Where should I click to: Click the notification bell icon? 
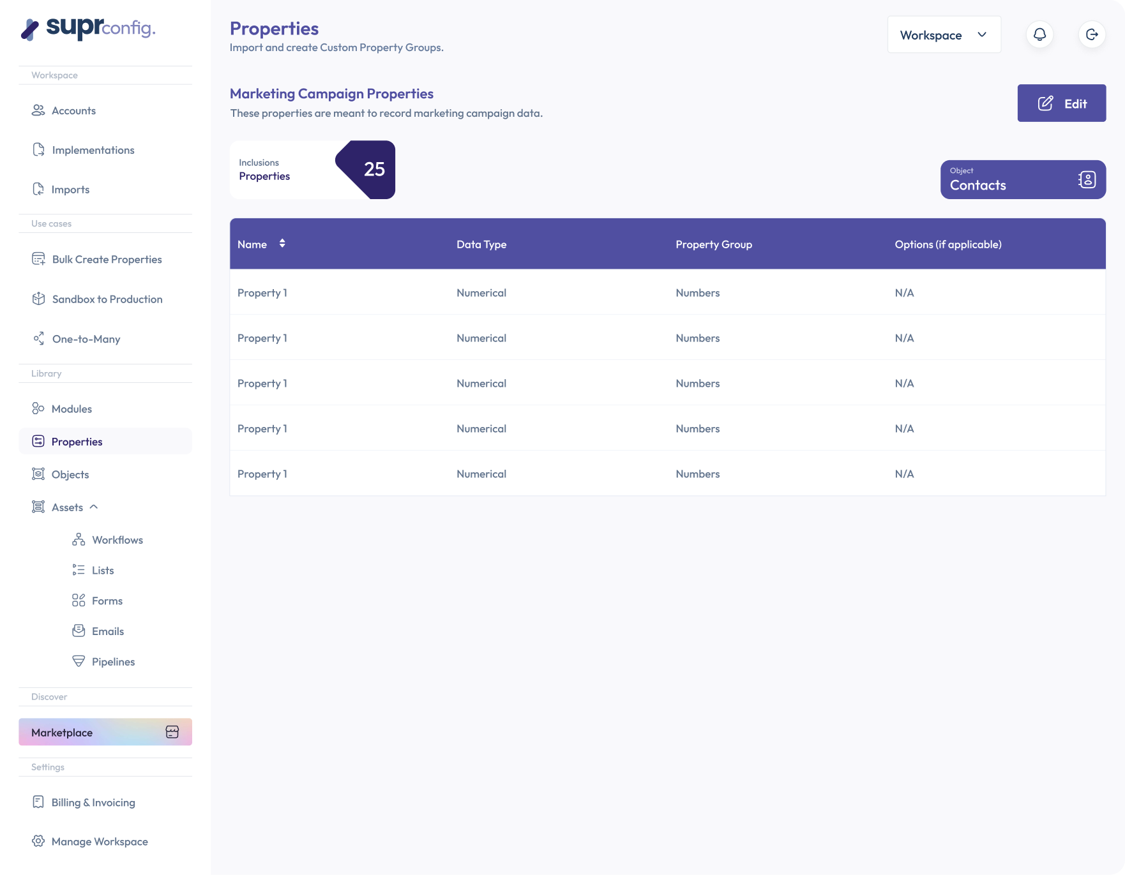tap(1039, 34)
